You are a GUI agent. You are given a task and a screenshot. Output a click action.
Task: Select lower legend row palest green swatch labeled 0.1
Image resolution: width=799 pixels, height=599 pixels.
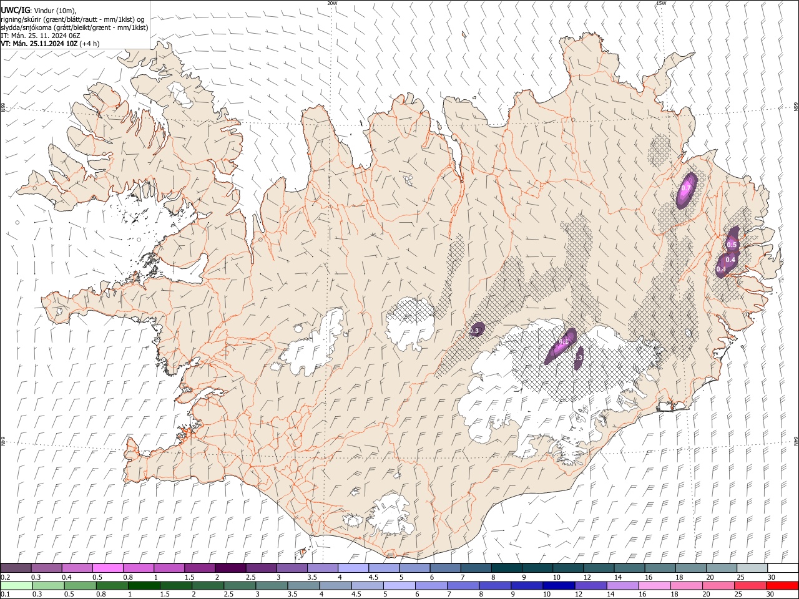(x=16, y=585)
